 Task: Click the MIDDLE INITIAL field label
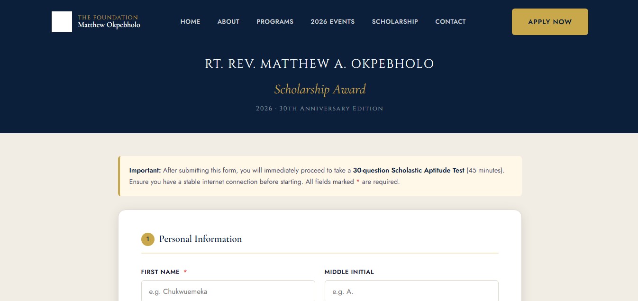coord(349,272)
